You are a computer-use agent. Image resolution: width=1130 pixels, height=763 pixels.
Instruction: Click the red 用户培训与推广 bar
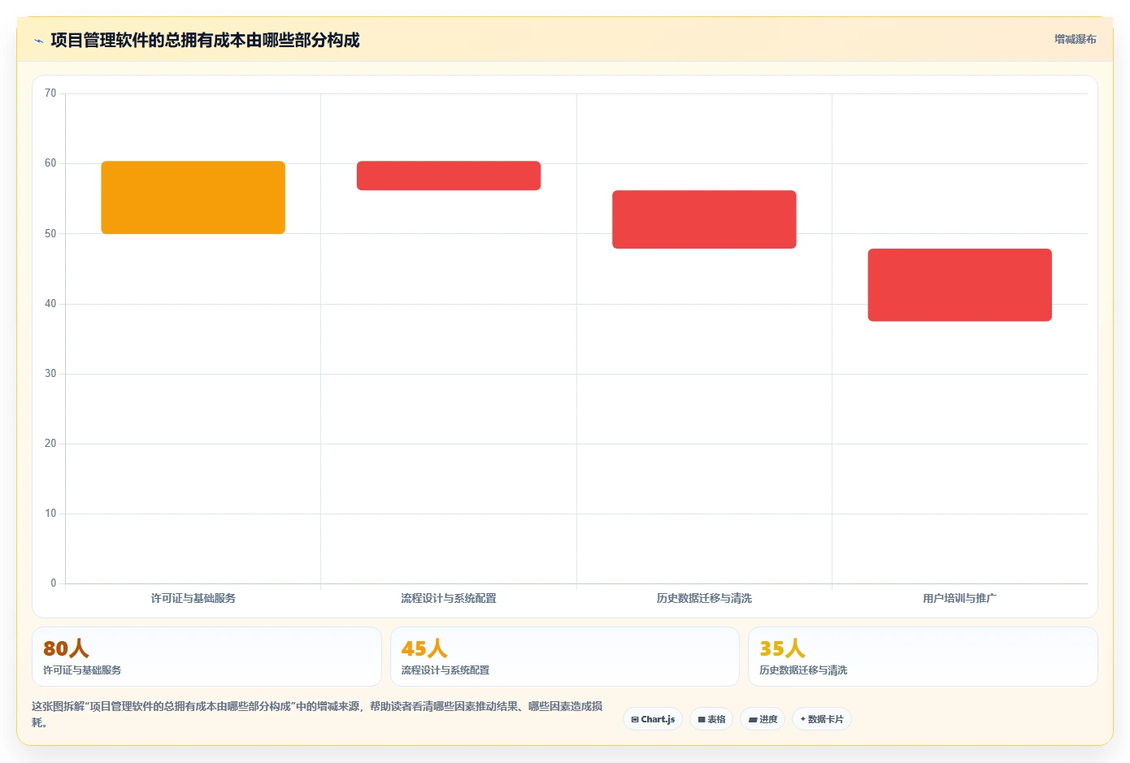[x=960, y=285]
